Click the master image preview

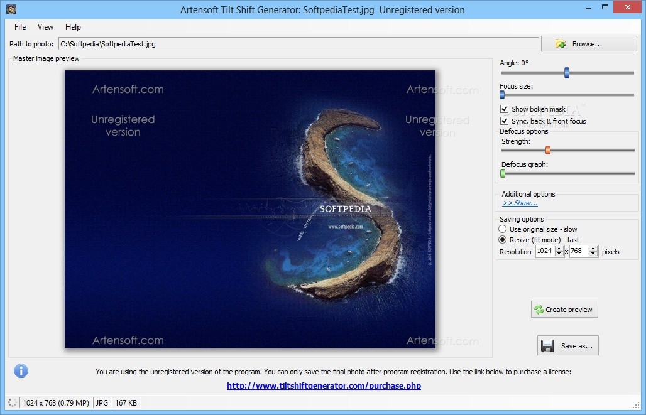click(250, 209)
